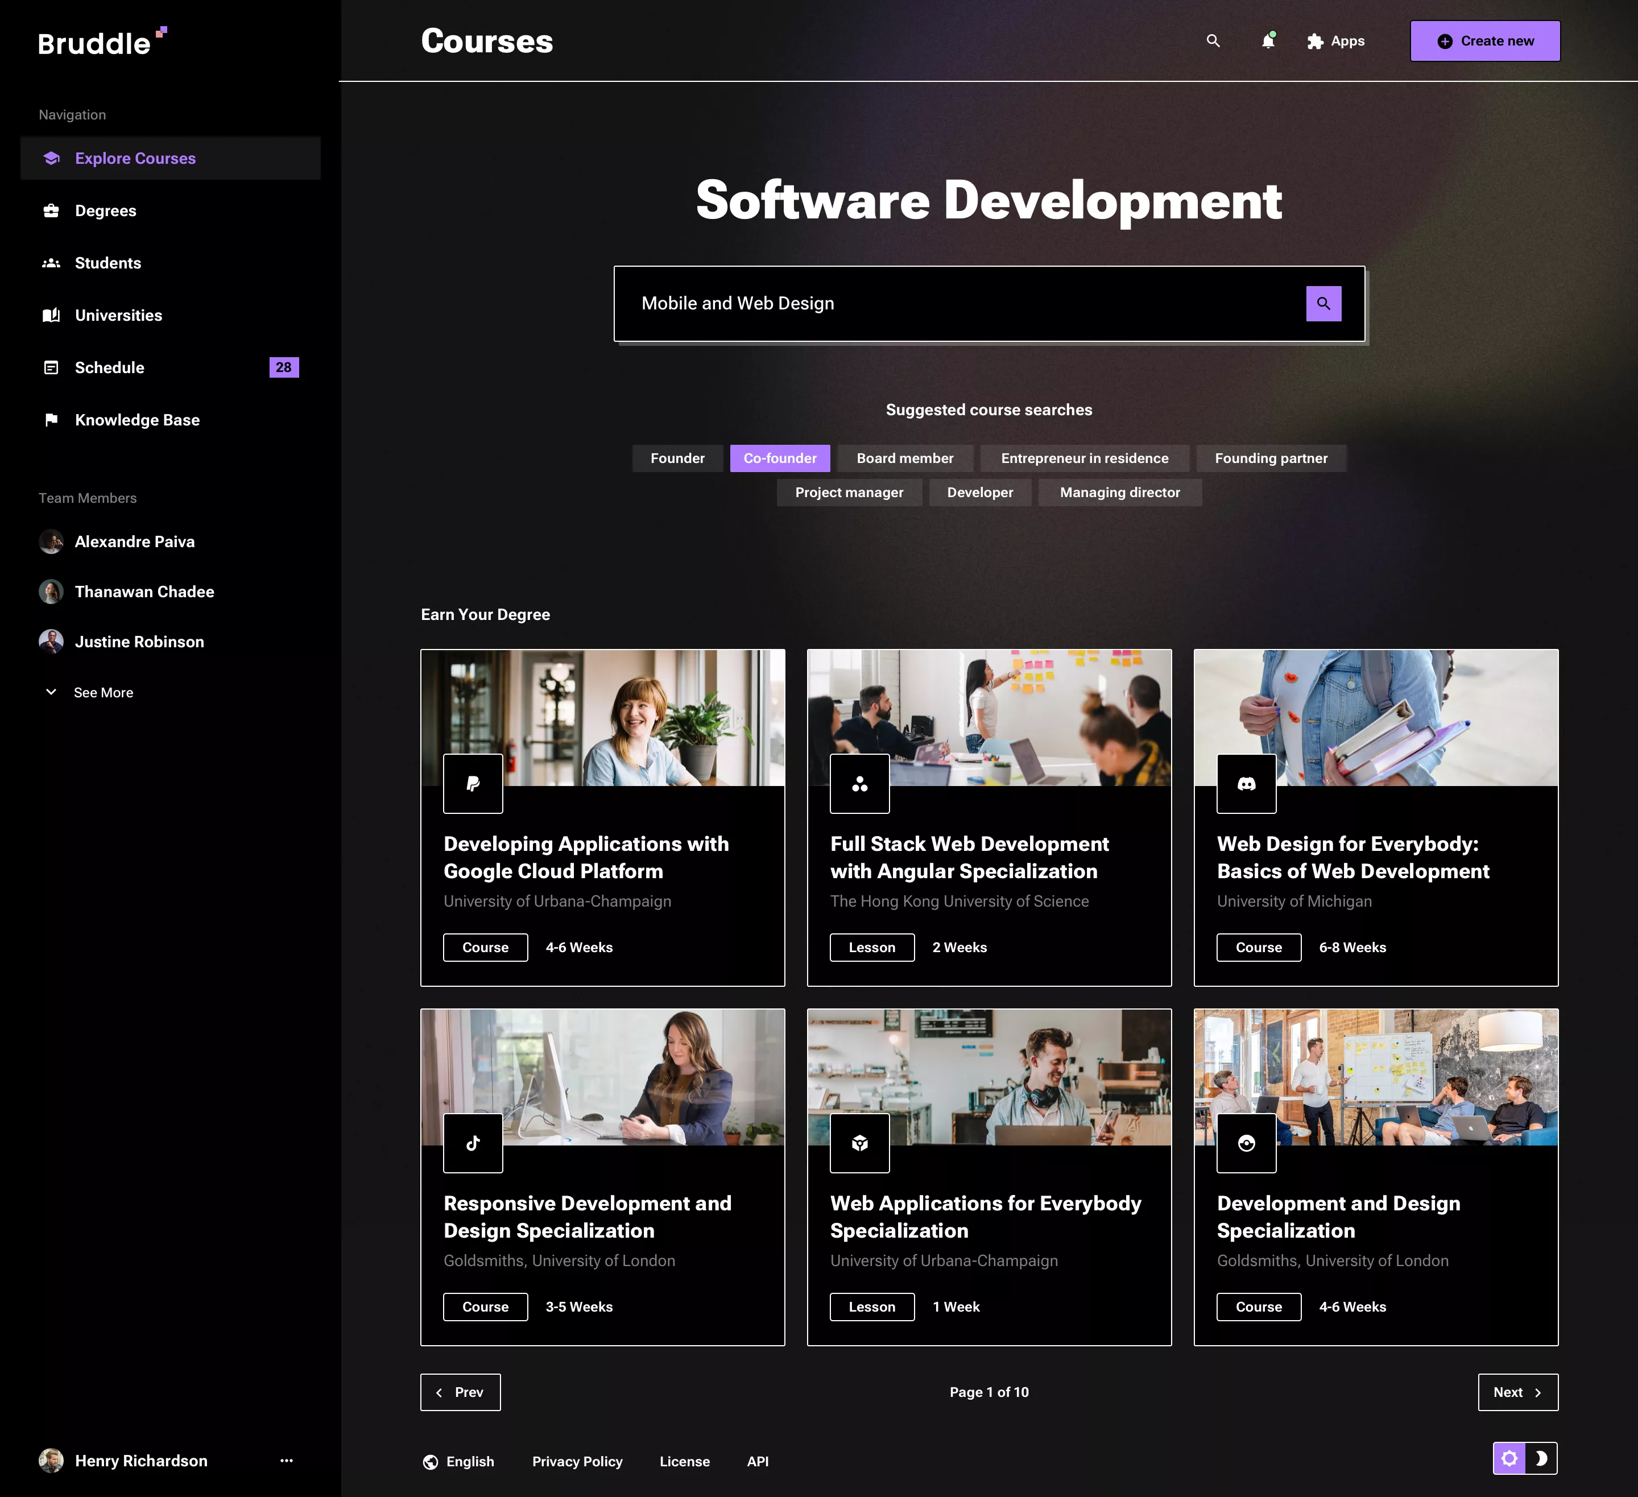This screenshot has width=1638, height=1497.
Task: Click the PayPal icon on the Google Cloud course
Action: pyautogui.click(x=473, y=783)
